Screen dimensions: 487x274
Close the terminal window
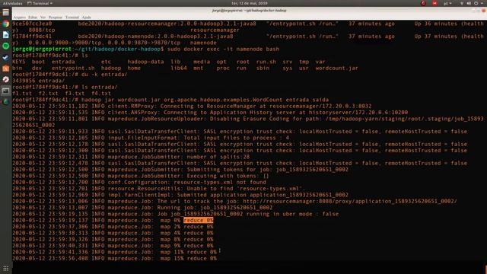(483, 11)
